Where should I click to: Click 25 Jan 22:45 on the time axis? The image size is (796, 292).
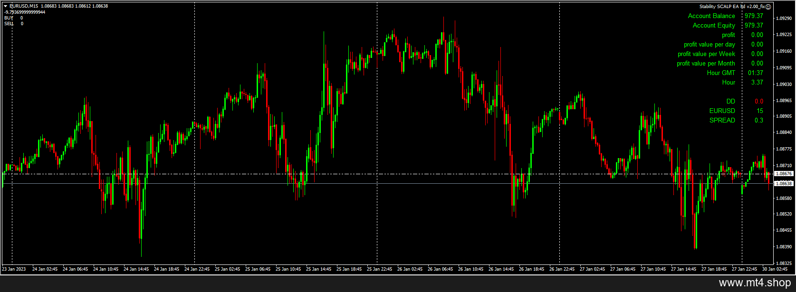pyautogui.click(x=380, y=269)
